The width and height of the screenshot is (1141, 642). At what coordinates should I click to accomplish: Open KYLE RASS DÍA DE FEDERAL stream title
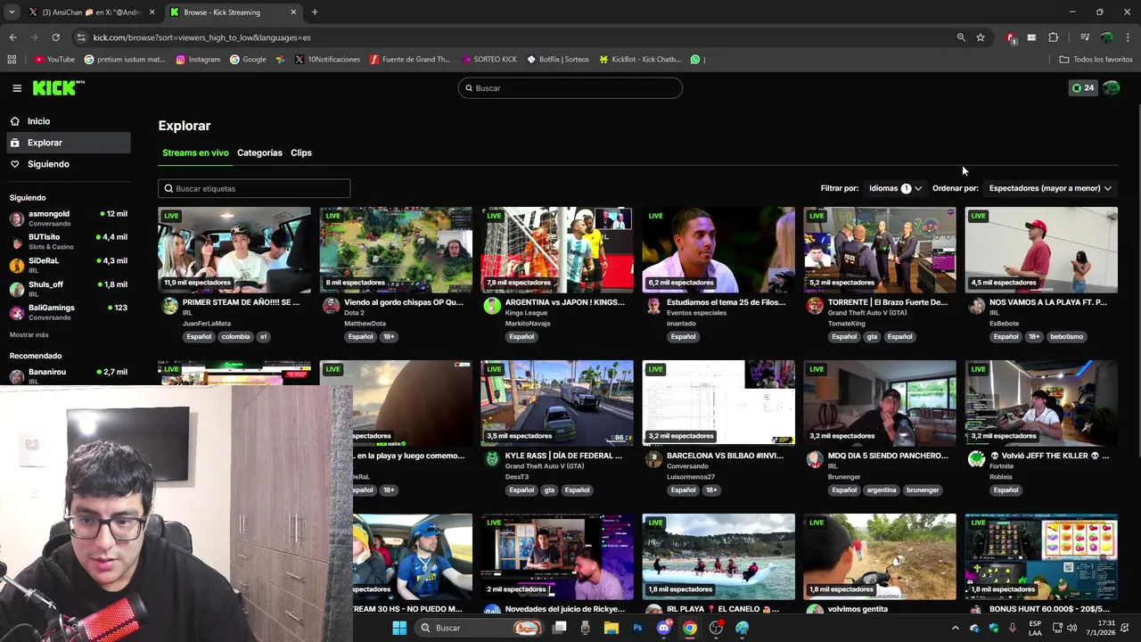(563, 456)
